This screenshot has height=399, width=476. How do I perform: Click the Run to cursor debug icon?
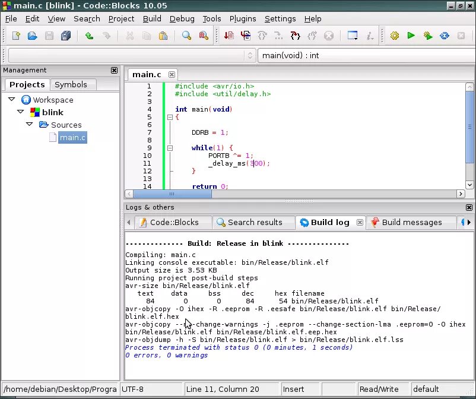tap(246, 36)
